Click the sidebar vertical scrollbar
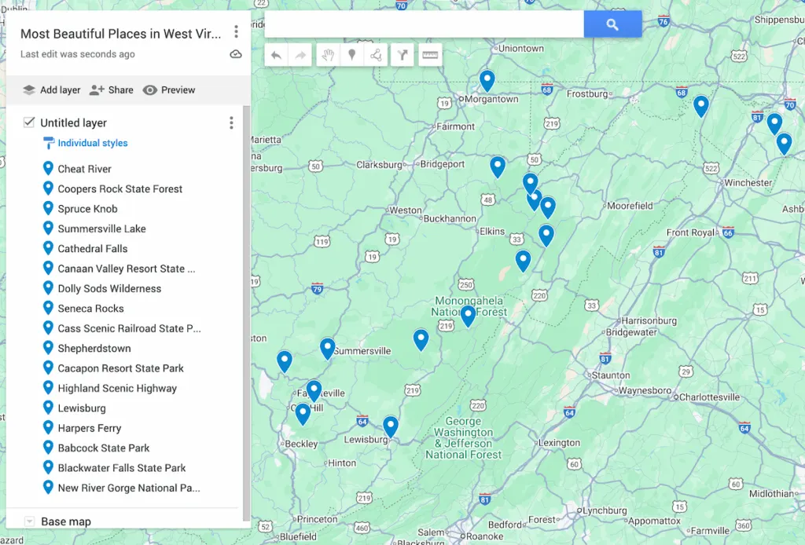This screenshot has height=545, width=805. [x=246, y=313]
